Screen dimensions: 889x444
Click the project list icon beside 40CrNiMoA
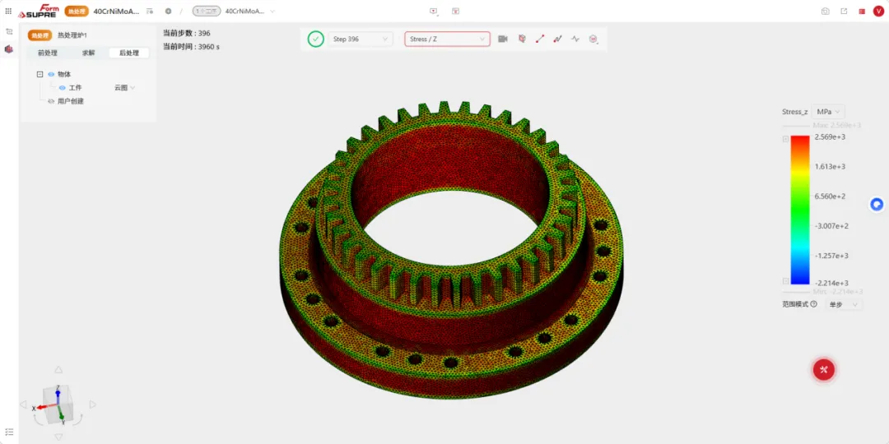coord(150,11)
